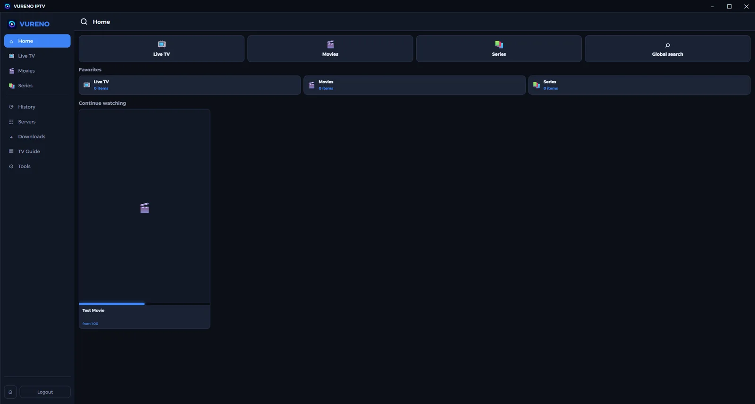Click the Global search magnifier icon
Viewport: 755px width, 404px height.
pyautogui.click(x=667, y=45)
